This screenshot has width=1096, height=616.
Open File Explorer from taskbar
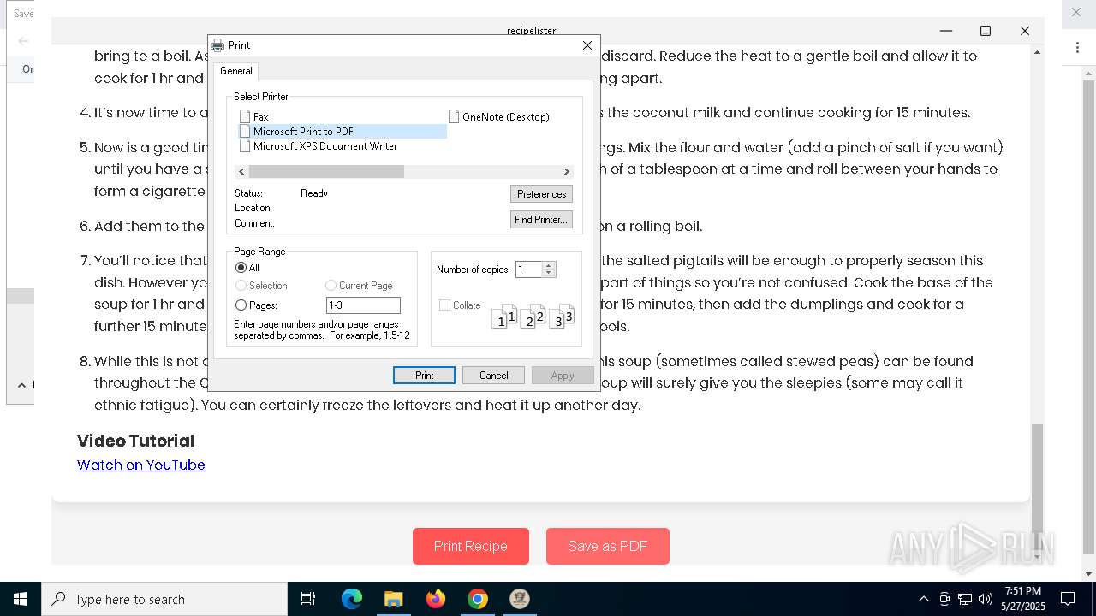pyautogui.click(x=393, y=599)
